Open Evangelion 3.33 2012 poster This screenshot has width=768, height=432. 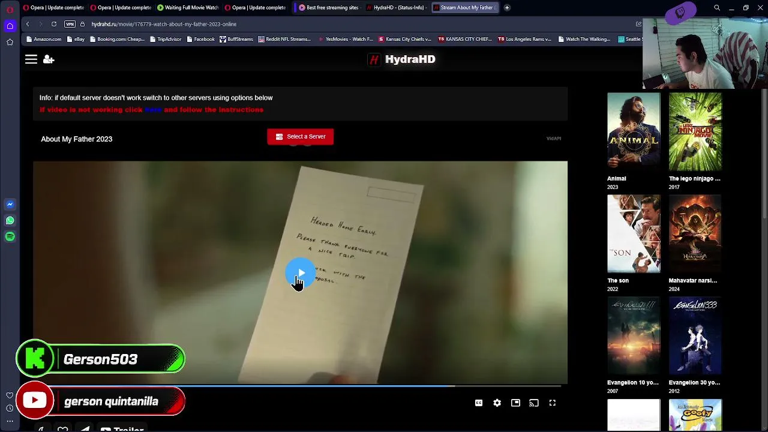click(695, 335)
